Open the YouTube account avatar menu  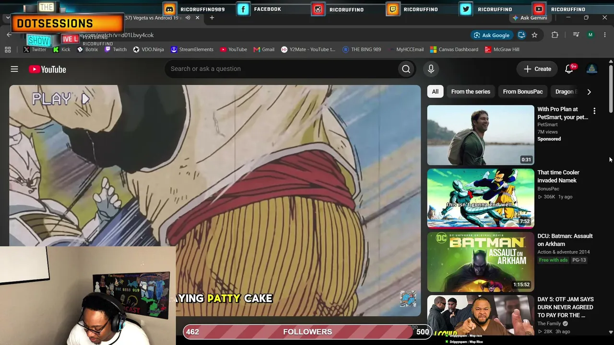pos(592,69)
